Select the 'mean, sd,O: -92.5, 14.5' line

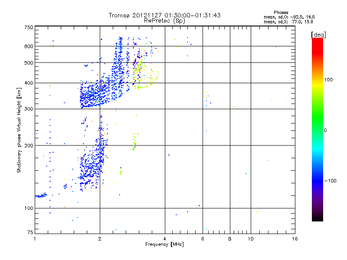pos(289,17)
